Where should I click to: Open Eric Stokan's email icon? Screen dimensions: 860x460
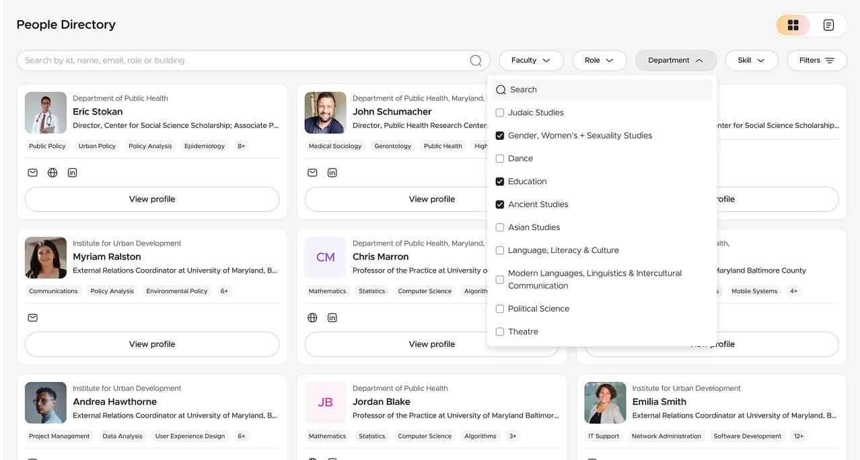(x=32, y=173)
